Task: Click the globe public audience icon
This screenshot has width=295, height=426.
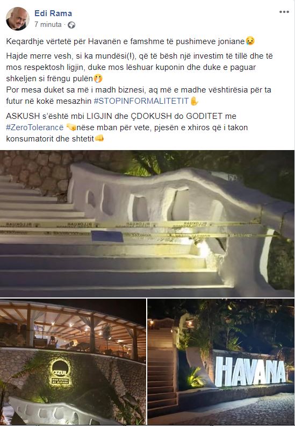Action: tap(71, 25)
